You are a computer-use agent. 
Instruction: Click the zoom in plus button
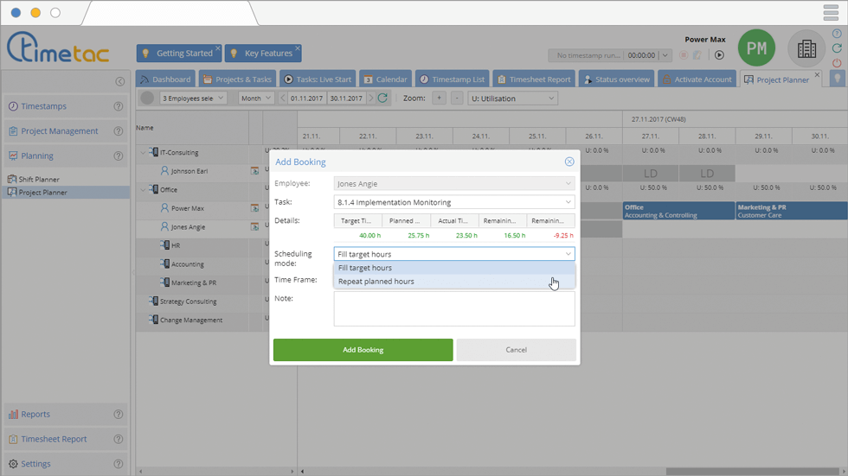pyautogui.click(x=439, y=98)
